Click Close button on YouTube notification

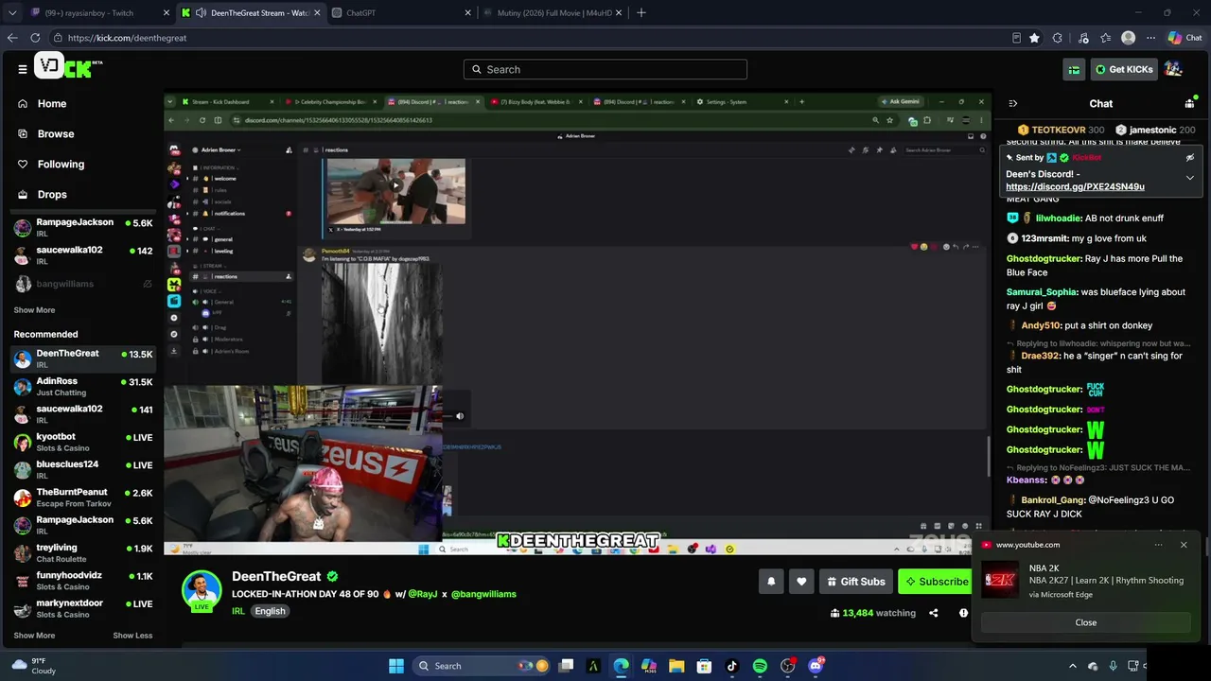(x=1086, y=622)
